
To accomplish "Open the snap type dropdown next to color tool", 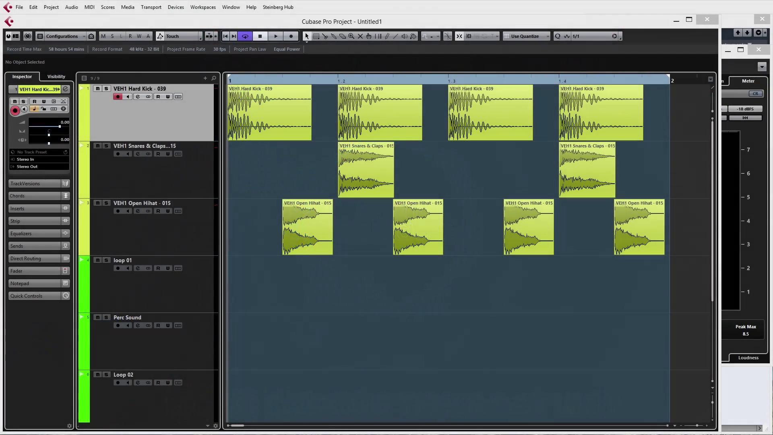I will point(431,36).
